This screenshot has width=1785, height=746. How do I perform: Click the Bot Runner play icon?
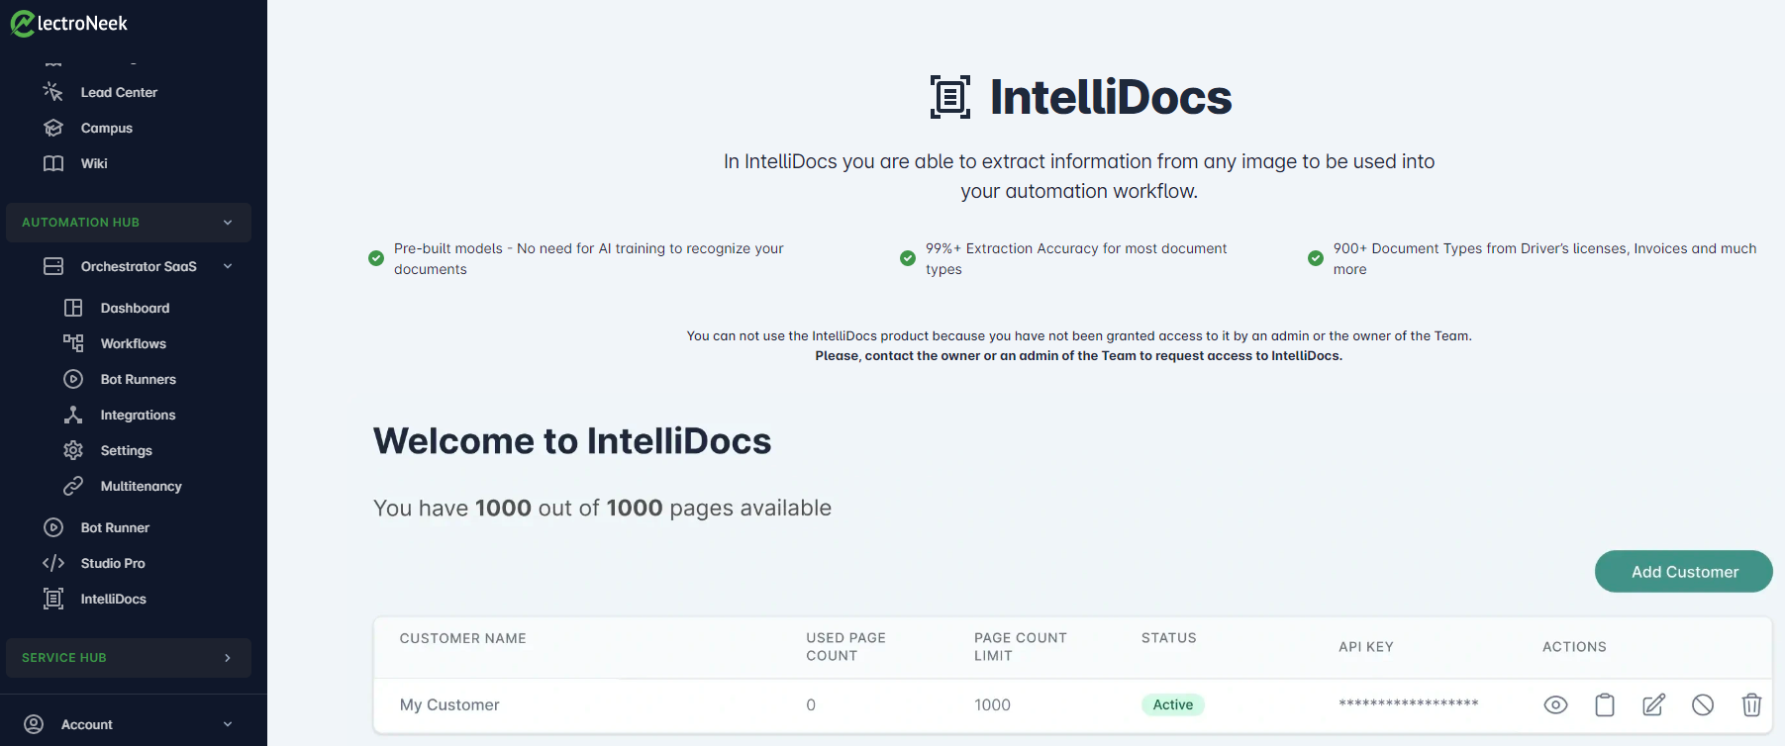53,527
